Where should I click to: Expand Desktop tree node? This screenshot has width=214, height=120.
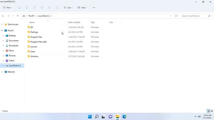pos(3,36)
